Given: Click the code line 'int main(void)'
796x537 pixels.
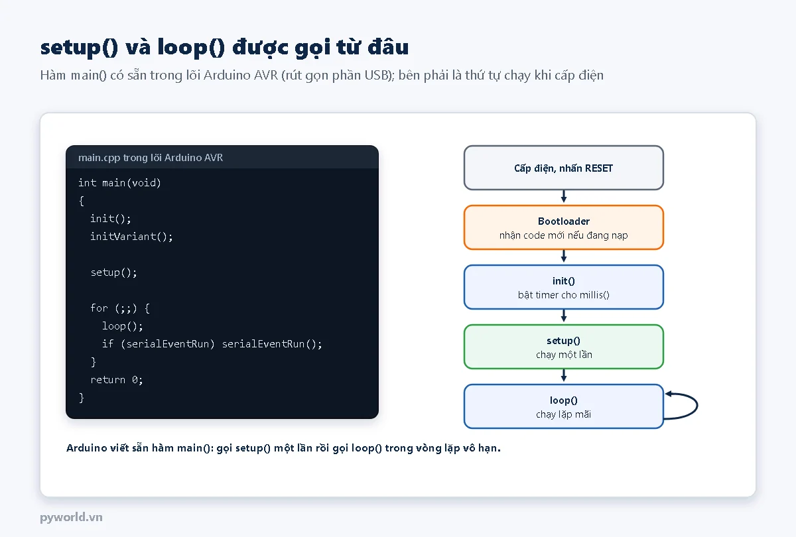Looking at the screenshot, I should coord(119,182).
